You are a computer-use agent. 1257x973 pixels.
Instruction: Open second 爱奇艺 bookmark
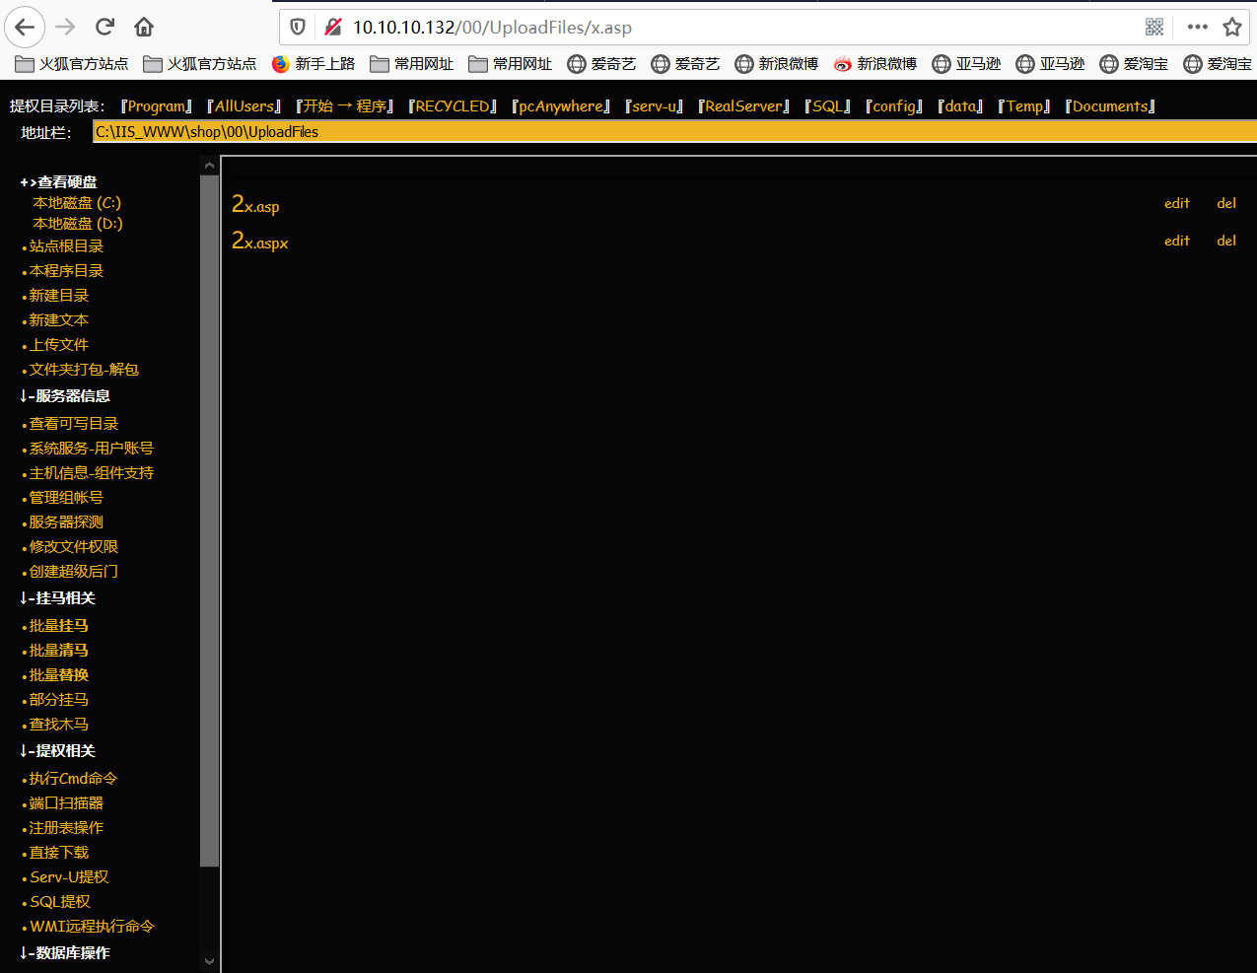[685, 64]
